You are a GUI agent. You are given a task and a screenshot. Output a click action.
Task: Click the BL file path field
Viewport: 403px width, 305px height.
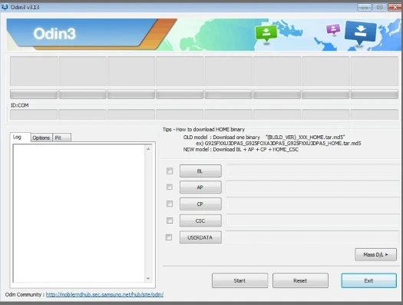312,171
